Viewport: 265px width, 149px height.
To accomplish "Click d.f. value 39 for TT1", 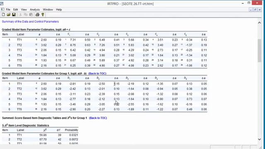I will click(x=59, y=135).
